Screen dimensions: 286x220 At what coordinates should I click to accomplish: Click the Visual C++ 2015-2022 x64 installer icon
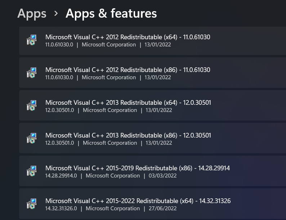click(x=32, y=204)
